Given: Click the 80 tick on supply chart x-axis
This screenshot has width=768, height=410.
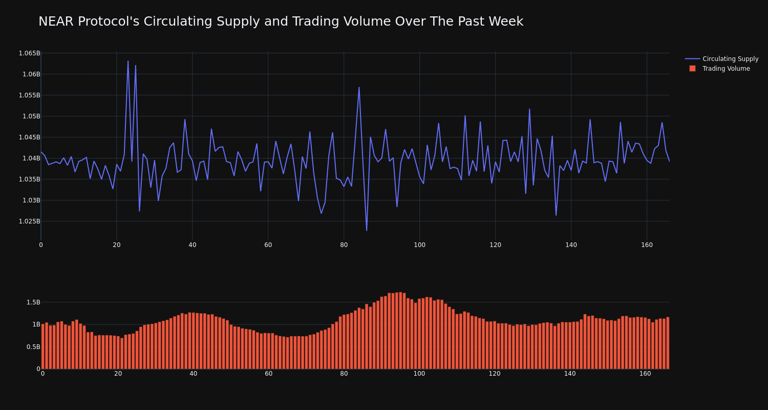Looking at the screenshot, I should coord(344,245).
